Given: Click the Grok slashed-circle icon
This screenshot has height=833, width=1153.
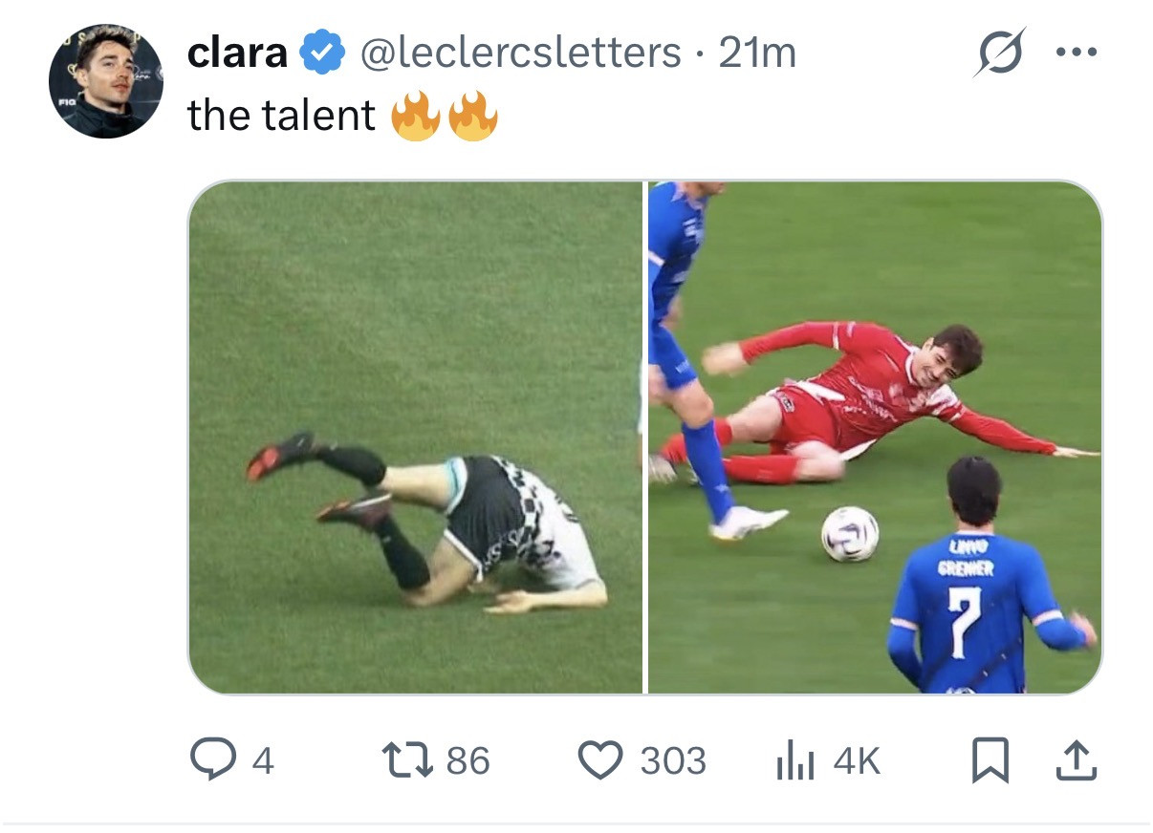Looking at the screenshot, I should (999, 52).
